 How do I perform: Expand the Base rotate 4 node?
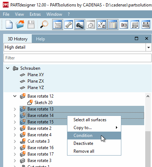[15, 135]
